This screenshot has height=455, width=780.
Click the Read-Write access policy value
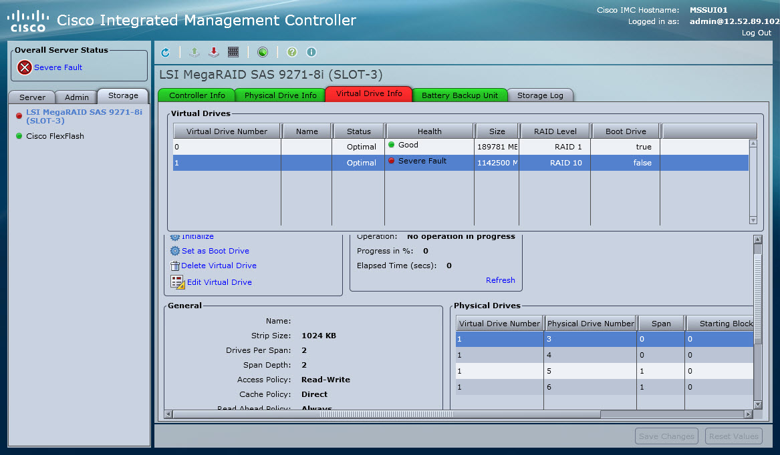[326, 380]
